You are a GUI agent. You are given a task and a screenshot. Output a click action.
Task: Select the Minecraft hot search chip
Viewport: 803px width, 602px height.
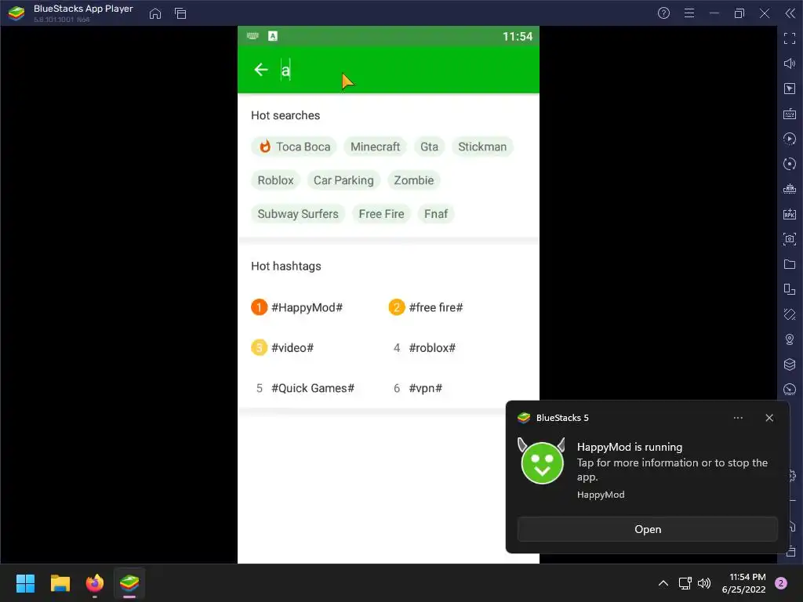[375, 147]
